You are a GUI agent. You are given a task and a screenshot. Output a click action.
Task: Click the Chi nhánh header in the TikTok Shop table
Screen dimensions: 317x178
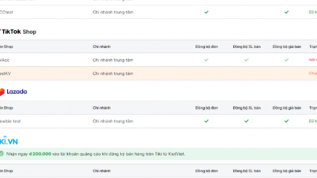point(102,47)
